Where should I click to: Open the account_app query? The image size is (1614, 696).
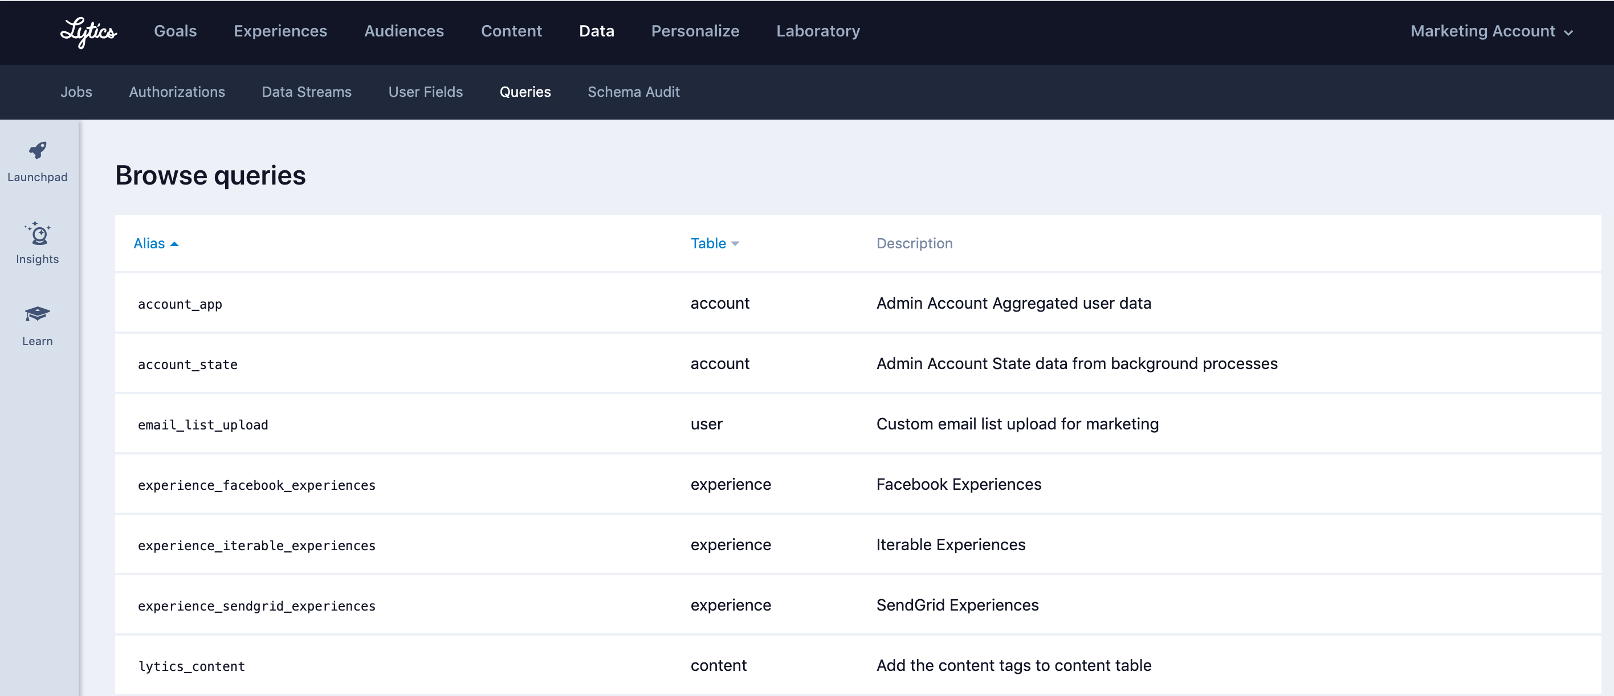180,304
